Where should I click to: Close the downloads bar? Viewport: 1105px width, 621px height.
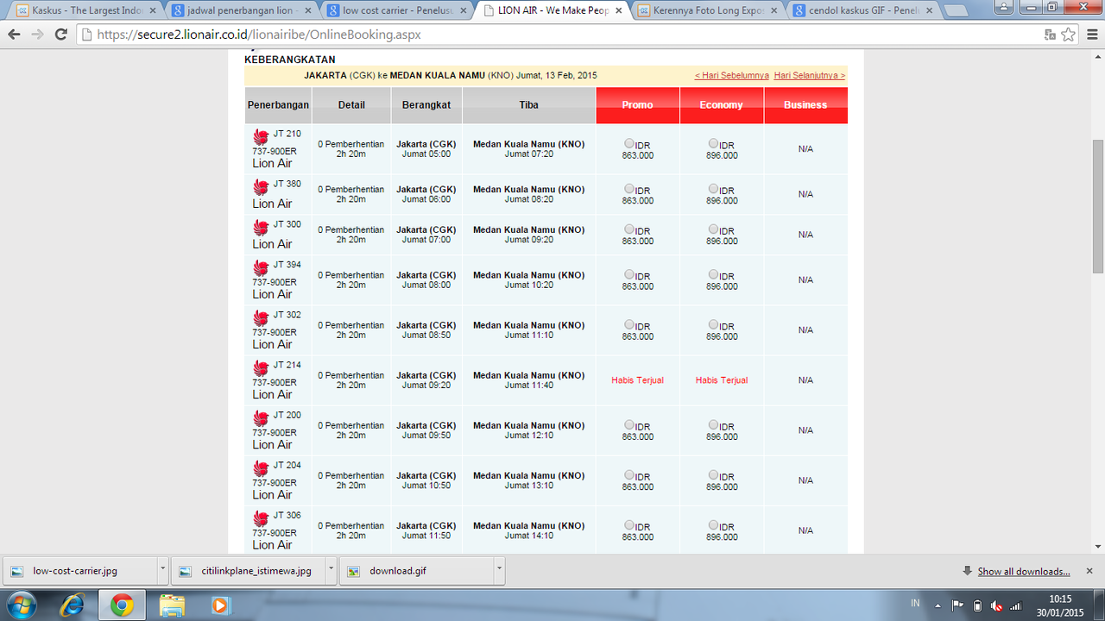[1091, 571]
